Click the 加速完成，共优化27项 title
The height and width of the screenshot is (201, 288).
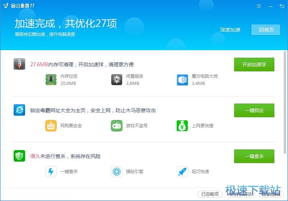coord(66,23)
